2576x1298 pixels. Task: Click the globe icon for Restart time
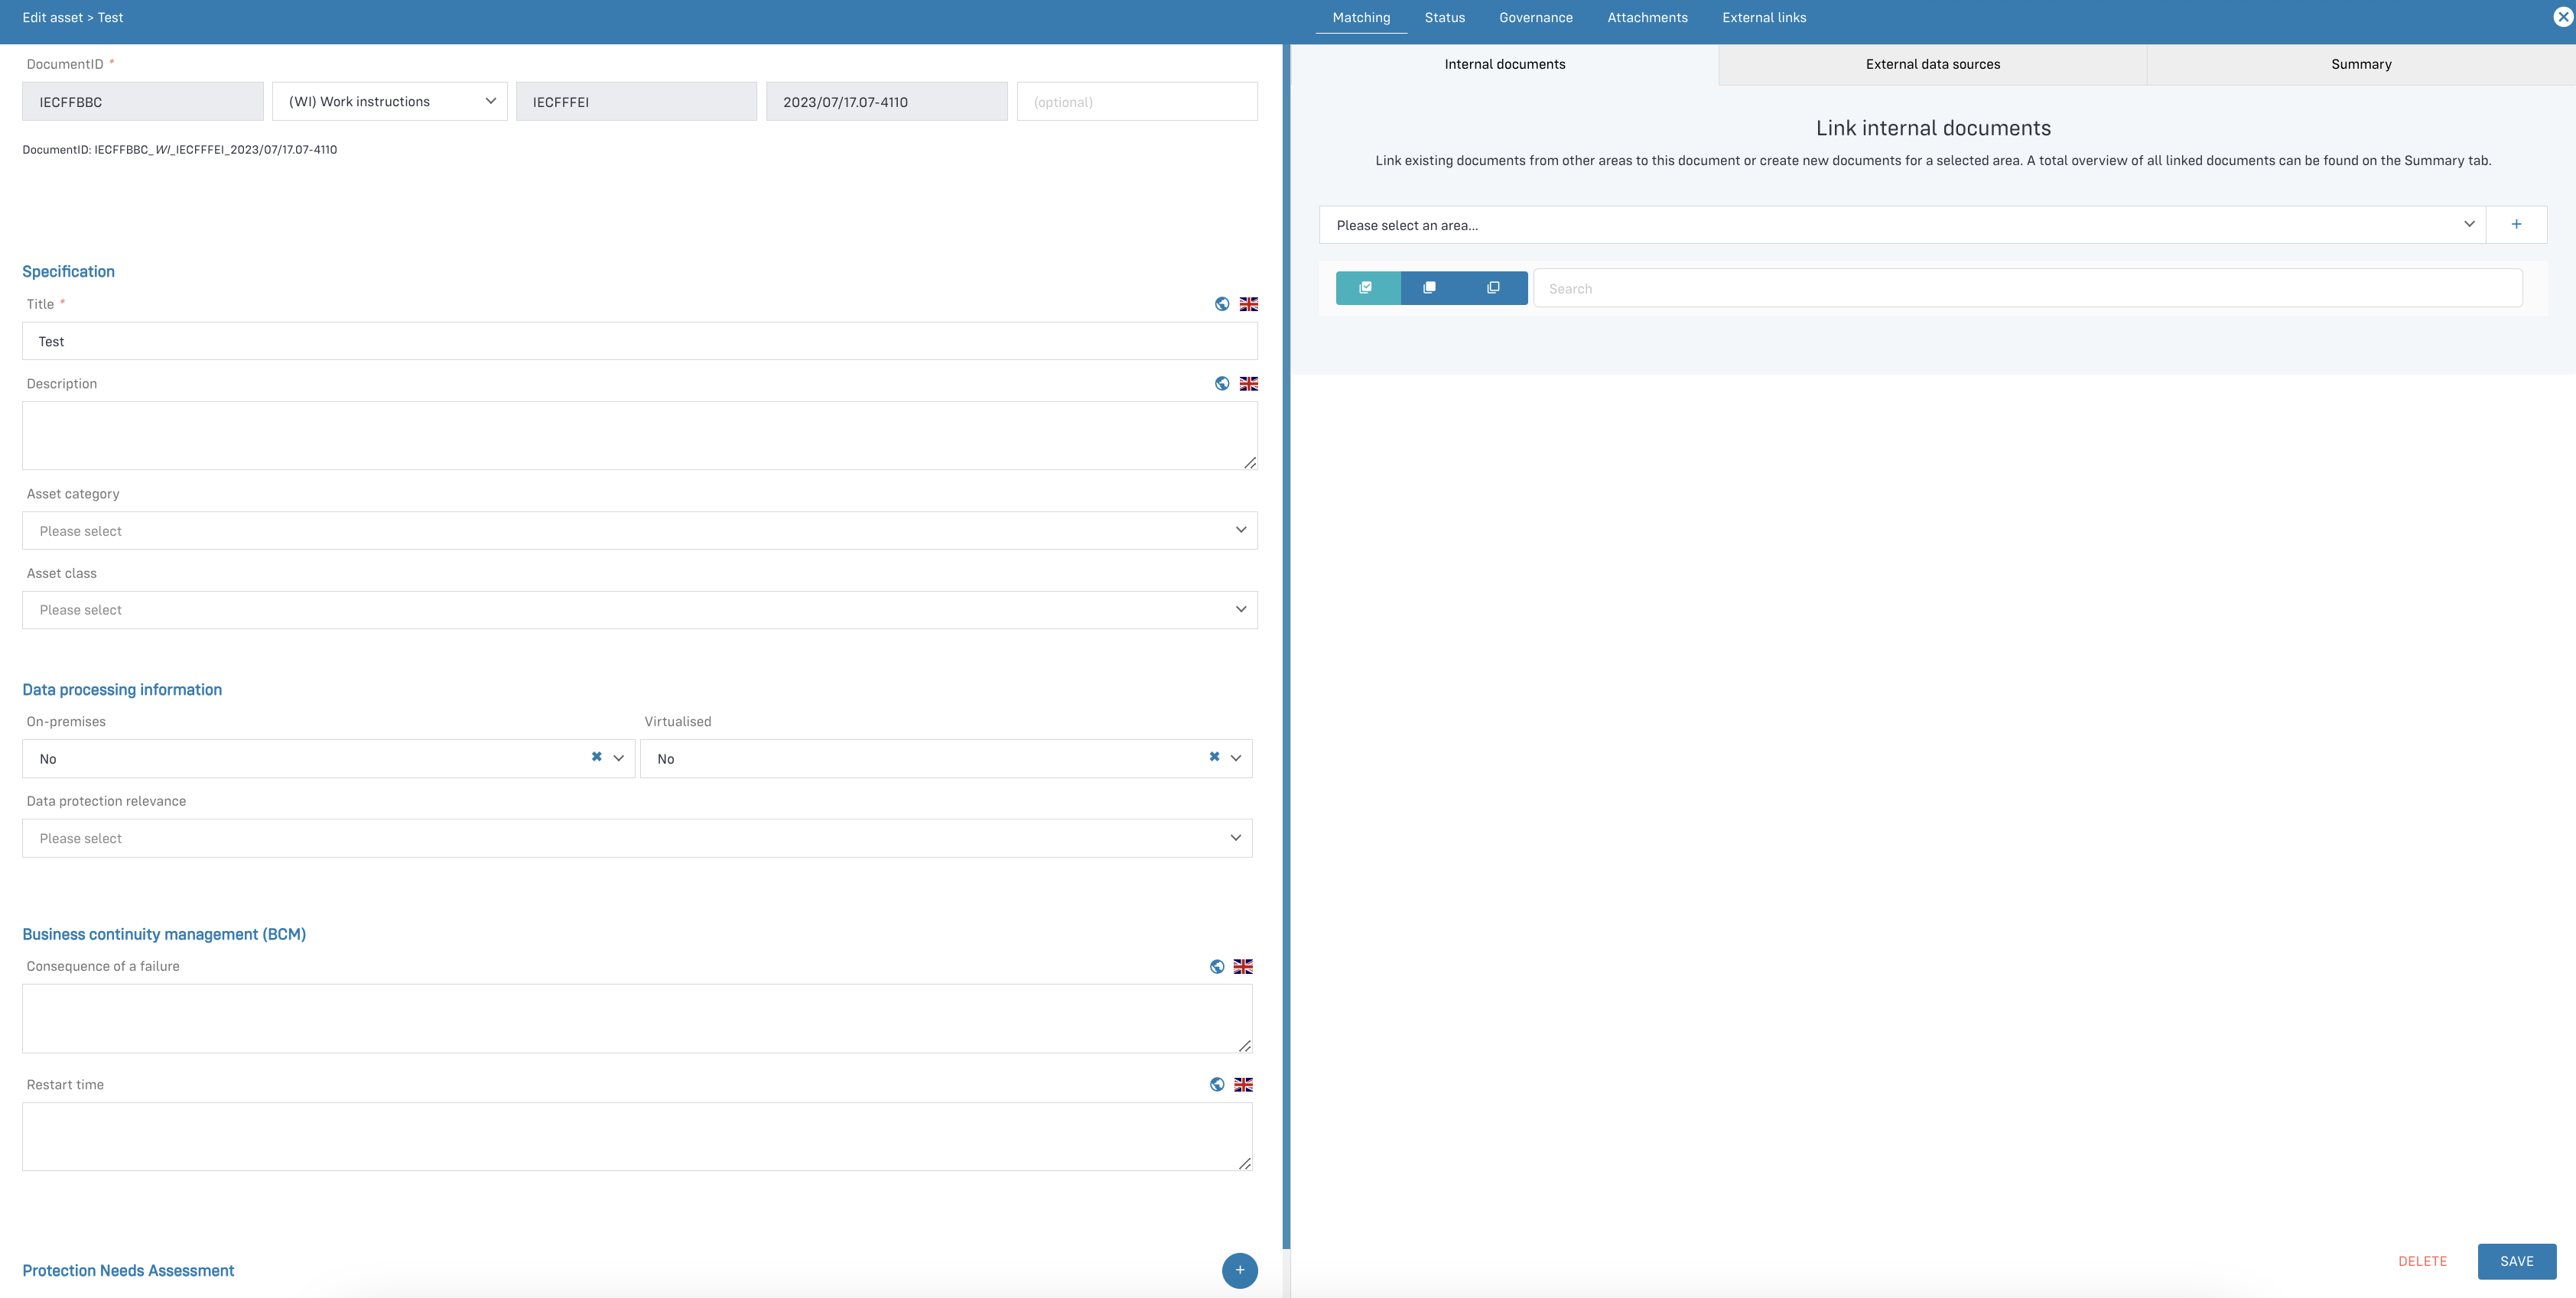[x=1216, y=1084]
